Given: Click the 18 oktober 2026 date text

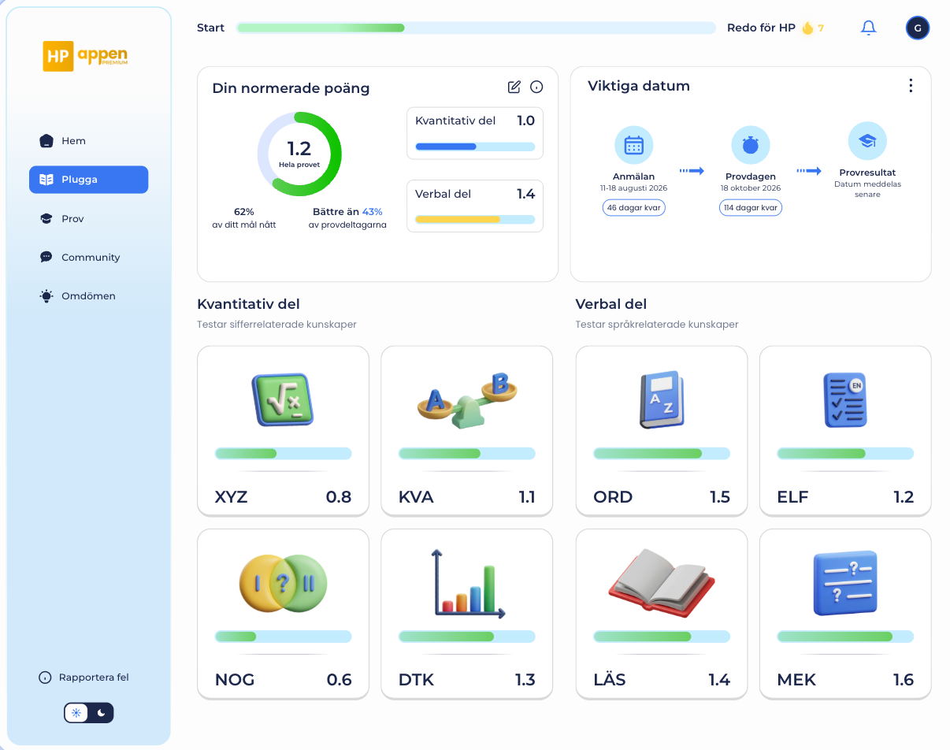Looking at the screenshot, I should click(751, 188).
